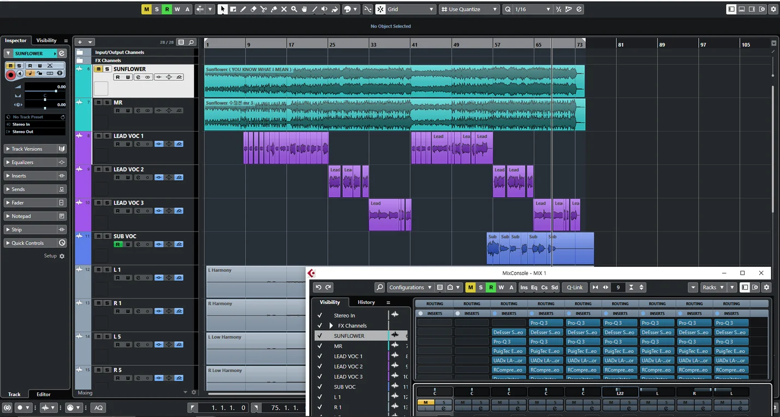Mute the LEAD VOC 1 track
Image resolution: width=780 pixels, height=417 pixels.
click(99, 136)
